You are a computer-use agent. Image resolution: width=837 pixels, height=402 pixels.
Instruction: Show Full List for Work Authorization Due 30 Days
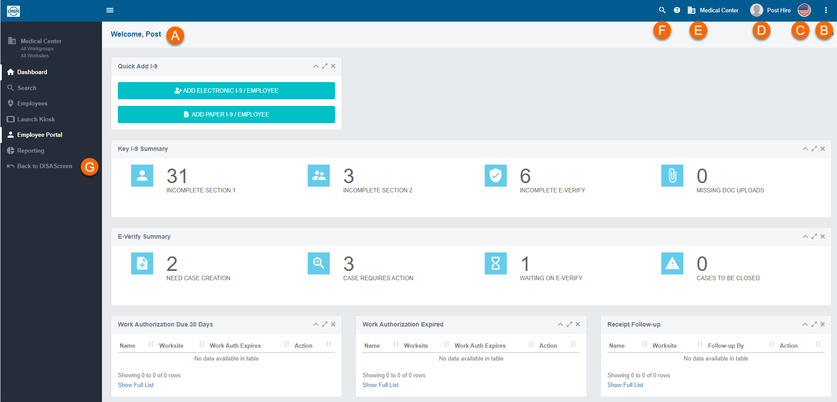point(136,385)
